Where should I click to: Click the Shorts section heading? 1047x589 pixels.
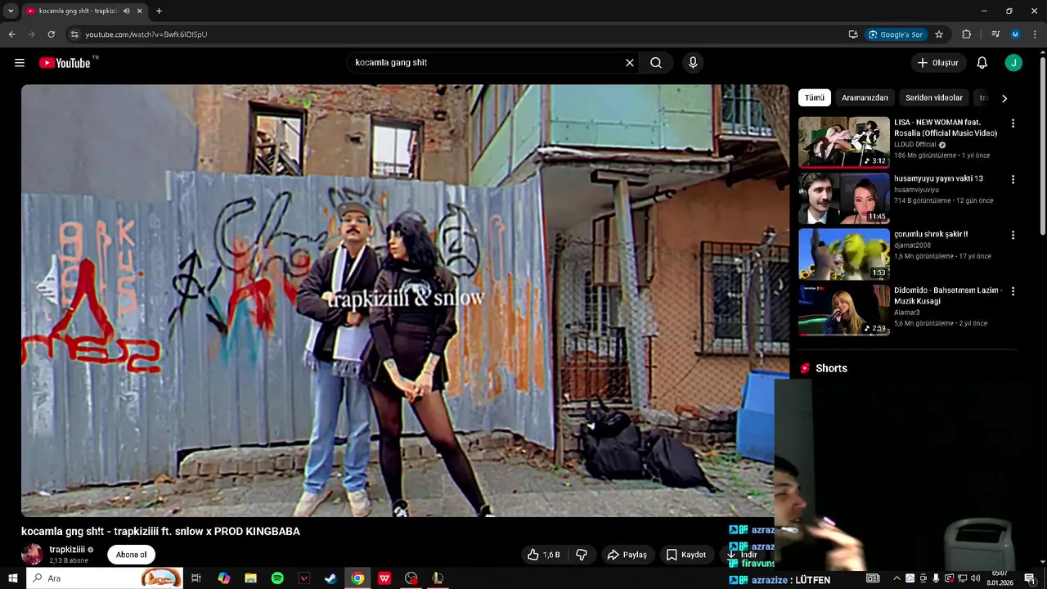click(831, 368)
